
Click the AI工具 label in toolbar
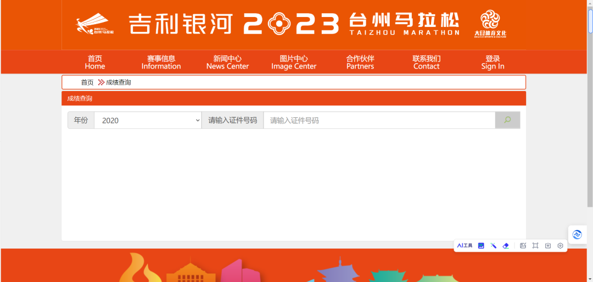[x=465, y=246]
